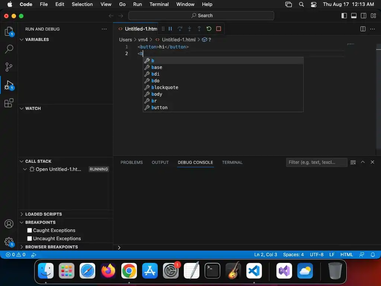
Task: Click the LF end-of-line indicator
Action: click(x=332, y=255)
